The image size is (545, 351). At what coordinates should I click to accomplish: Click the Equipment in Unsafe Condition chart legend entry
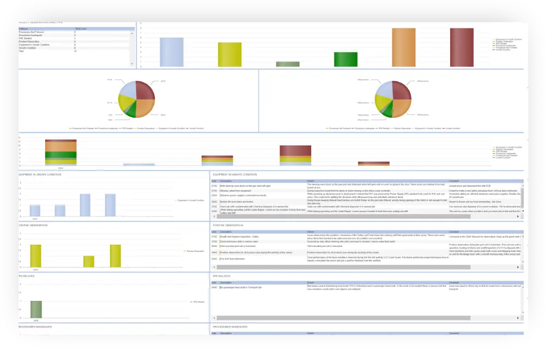pos(190,201)
